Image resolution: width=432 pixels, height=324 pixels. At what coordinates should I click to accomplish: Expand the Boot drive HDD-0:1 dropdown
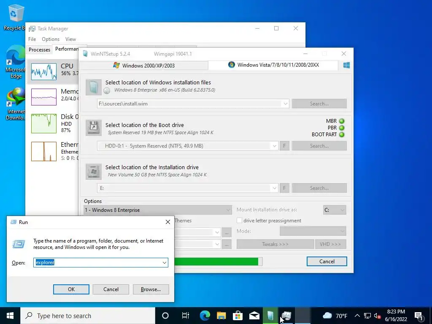point(274,146)
